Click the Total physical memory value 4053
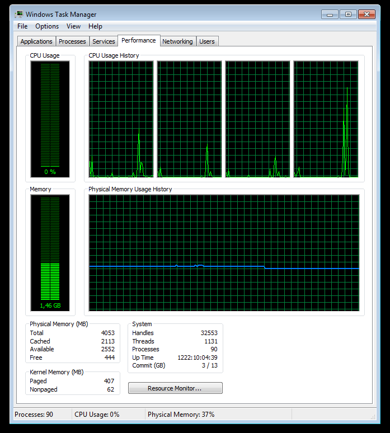This screenshot has height=433, width=390. [x=108, y=333]
